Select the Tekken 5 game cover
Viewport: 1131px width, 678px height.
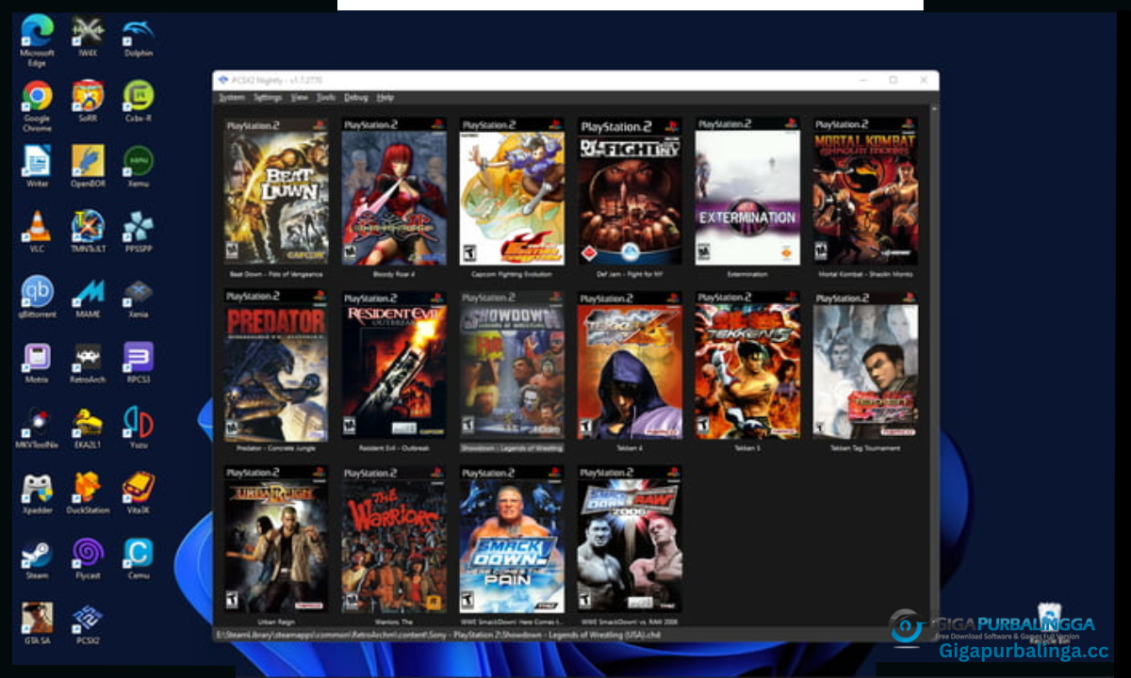(747, 365)
